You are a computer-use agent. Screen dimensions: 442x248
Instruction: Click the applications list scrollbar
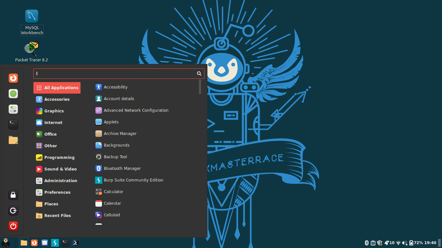click(x=200, y=87)
